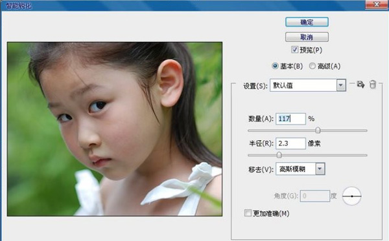Toggle the 预览(P) preview checkbox
This screenshot has height=241, width=389.
tap(294, 50)
